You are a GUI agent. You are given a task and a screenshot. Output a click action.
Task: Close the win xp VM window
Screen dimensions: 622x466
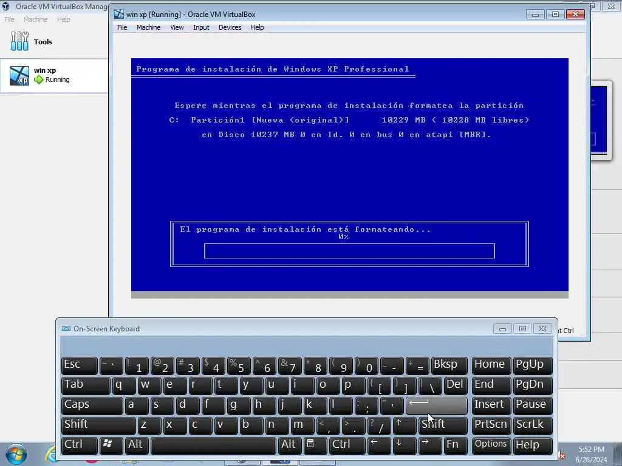coord(575,15)
